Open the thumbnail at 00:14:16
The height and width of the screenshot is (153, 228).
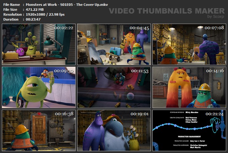coord(189,88)
